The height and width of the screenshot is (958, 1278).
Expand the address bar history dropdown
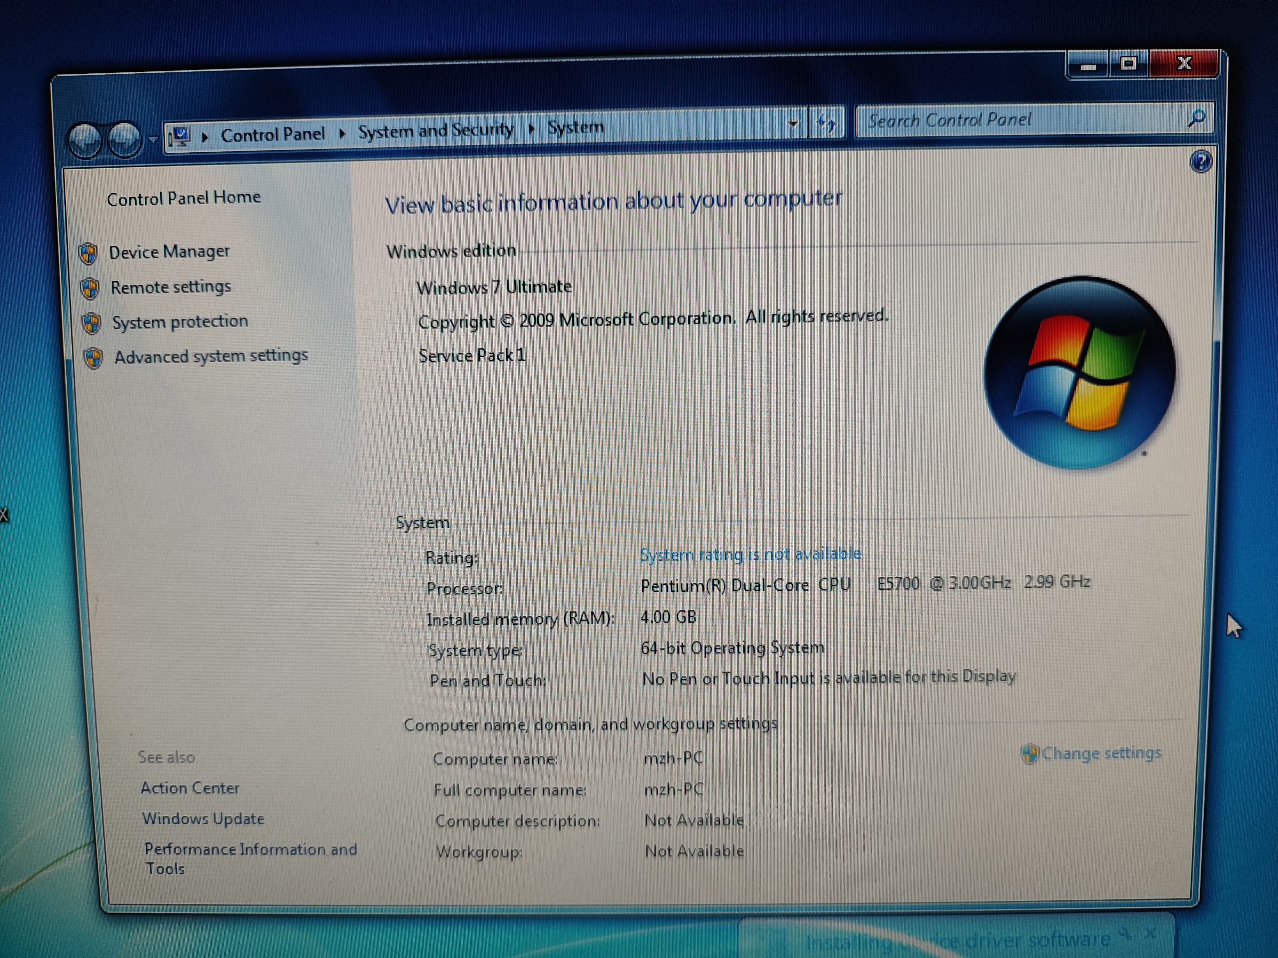pos(793,124)
